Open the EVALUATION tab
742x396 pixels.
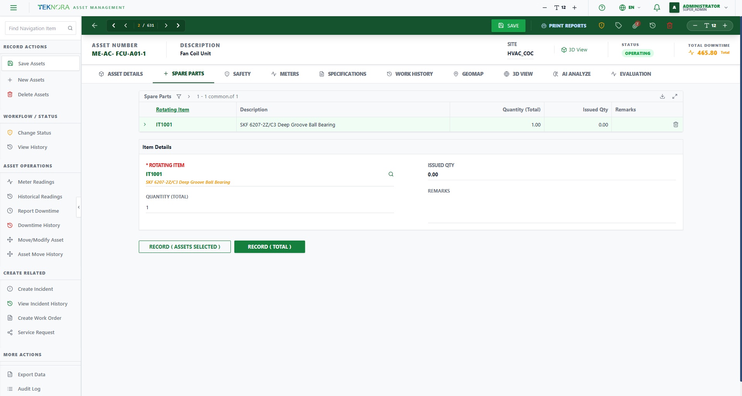click(631, 74)
